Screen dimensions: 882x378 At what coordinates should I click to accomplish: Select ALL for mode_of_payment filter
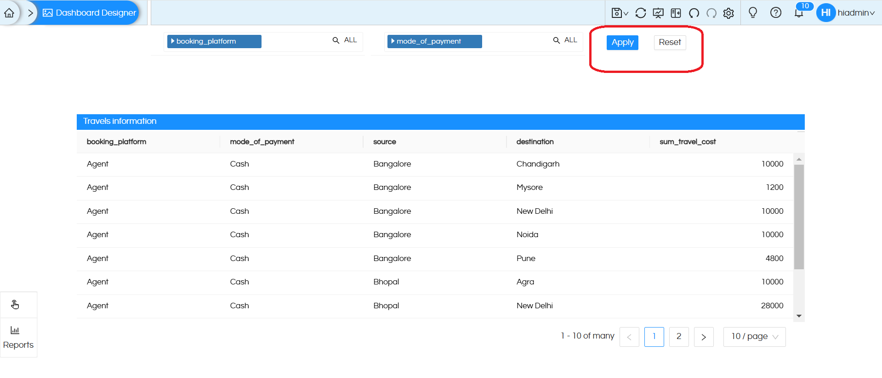tap(571, 40)
